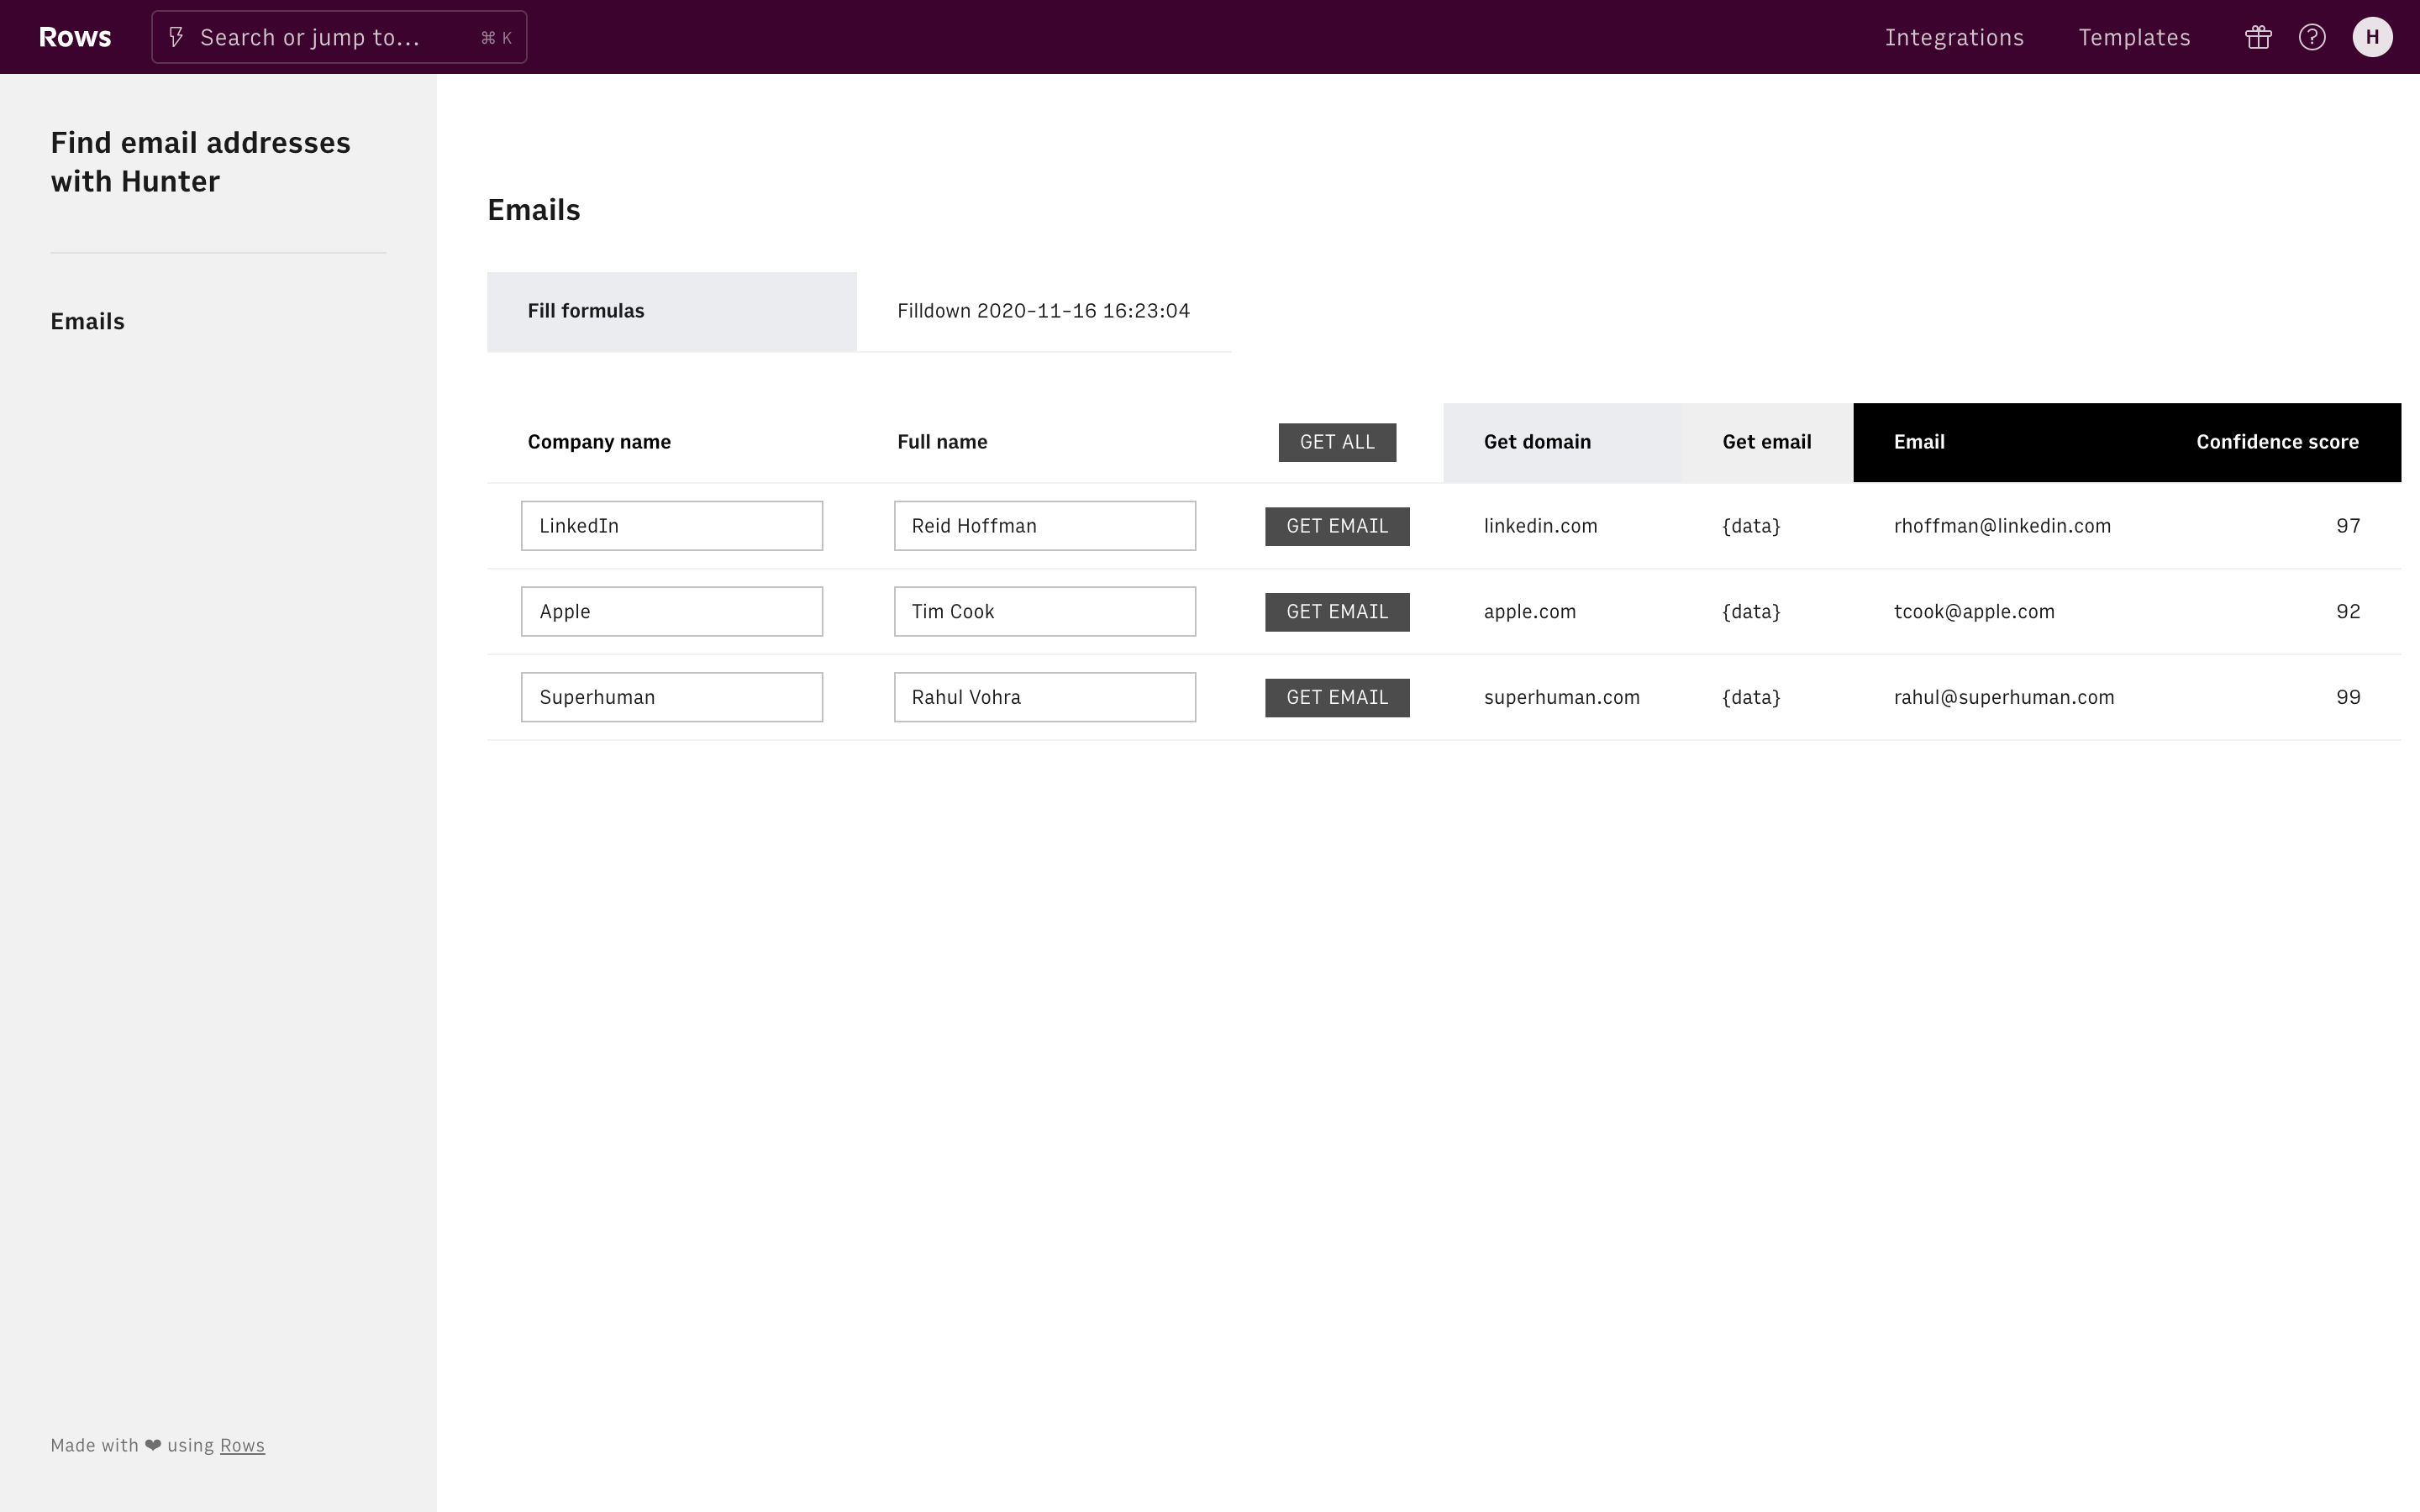Image resolution: width=2420 pixels, height=1512 pixels.
Task: Select Emails page in sidebar
Action: [88, 321]
